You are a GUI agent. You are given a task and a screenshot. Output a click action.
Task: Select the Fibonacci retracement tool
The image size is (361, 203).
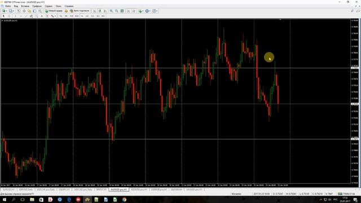[x=37, y=16]
